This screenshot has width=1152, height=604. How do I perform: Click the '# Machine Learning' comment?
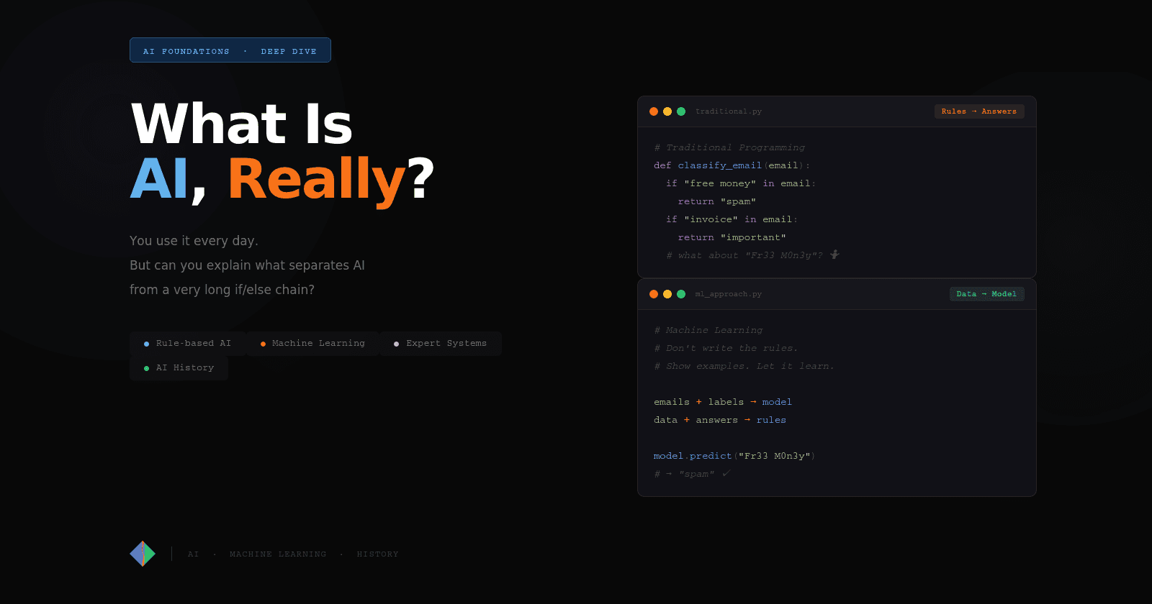[x=708, y=330]
